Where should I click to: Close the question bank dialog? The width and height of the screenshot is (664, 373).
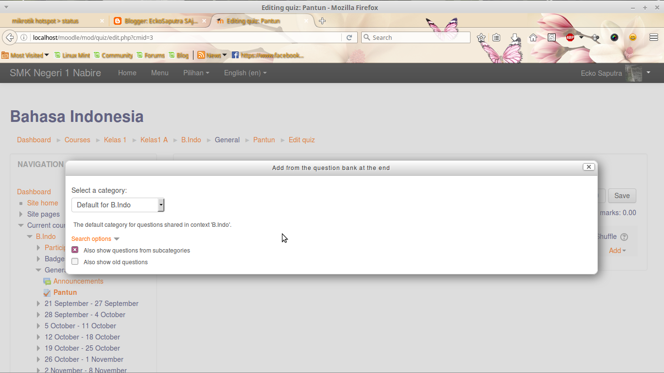pos(589,167)
